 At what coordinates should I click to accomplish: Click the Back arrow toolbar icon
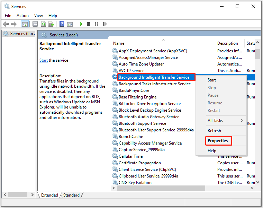click(x=6, y=24)
